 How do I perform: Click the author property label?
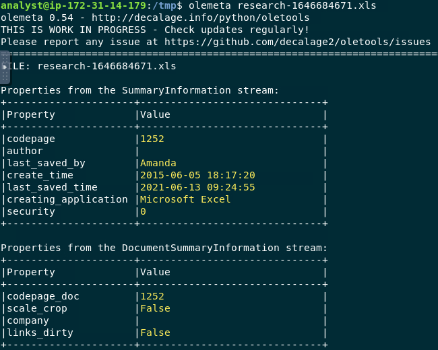point(24,151)
